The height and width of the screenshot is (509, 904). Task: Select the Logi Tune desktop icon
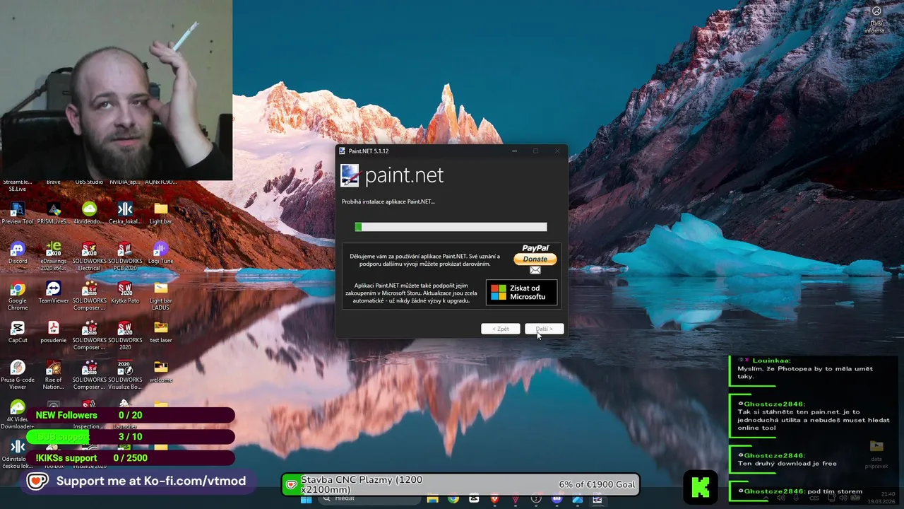(x=161, y=252)
